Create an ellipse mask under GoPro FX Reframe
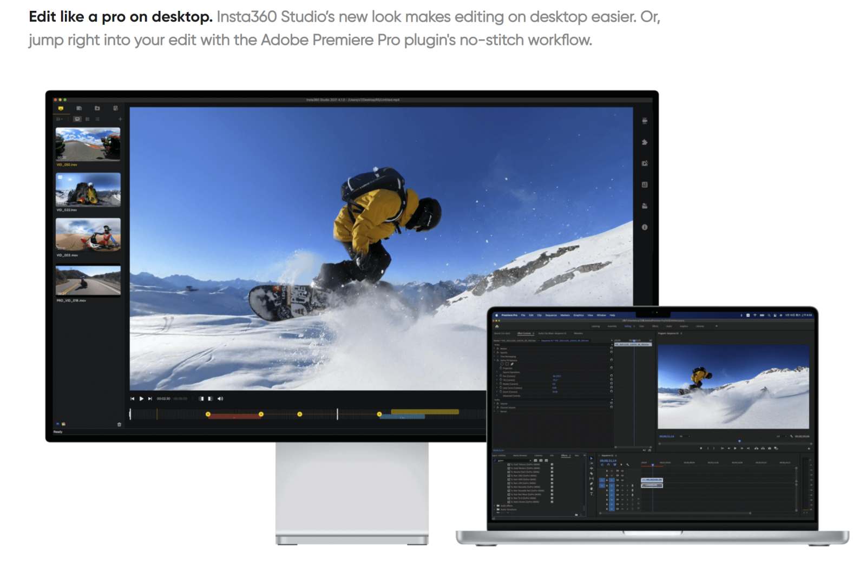Screen dimensions: 866x585 (502, 364)
